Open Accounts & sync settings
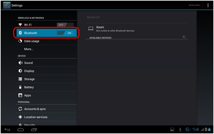Viewport: 214px width, 134px height. [47, 109]
